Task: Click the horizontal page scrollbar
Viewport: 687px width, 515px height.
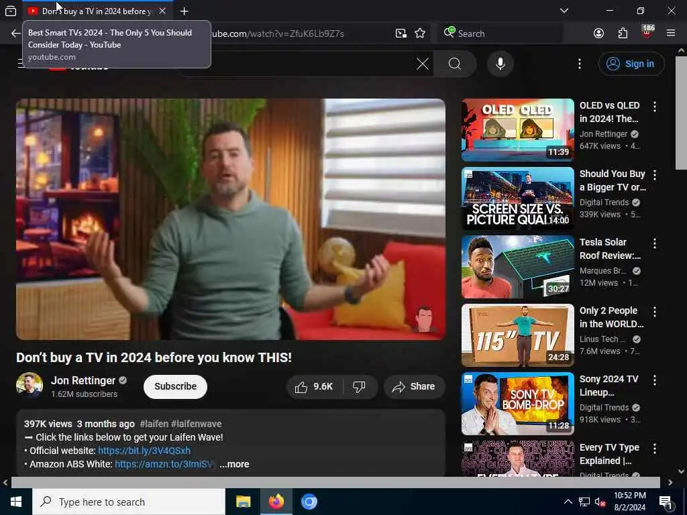Action: (x=335, y=482)
